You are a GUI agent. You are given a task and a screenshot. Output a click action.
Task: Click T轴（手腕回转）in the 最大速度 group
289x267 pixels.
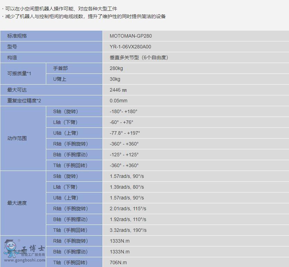point(71,230)
